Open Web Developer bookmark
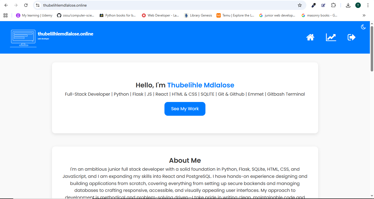Image resolution: width=374 pixels, height=199 pixels. [x=160, y=15]
